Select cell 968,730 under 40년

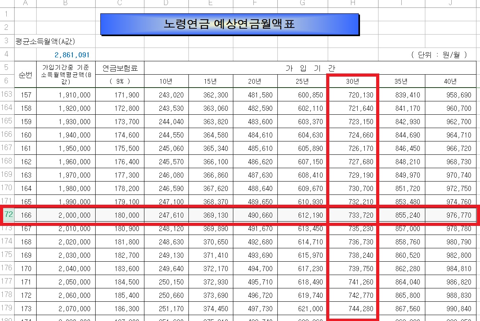click(x=450, y=161)
